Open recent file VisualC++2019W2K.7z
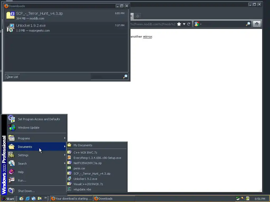Image resolution: width=270 pixels, height=202 pixels. tap(97, 184)
